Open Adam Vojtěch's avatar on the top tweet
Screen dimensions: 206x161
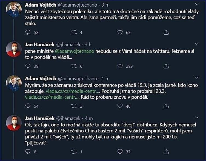14,10
